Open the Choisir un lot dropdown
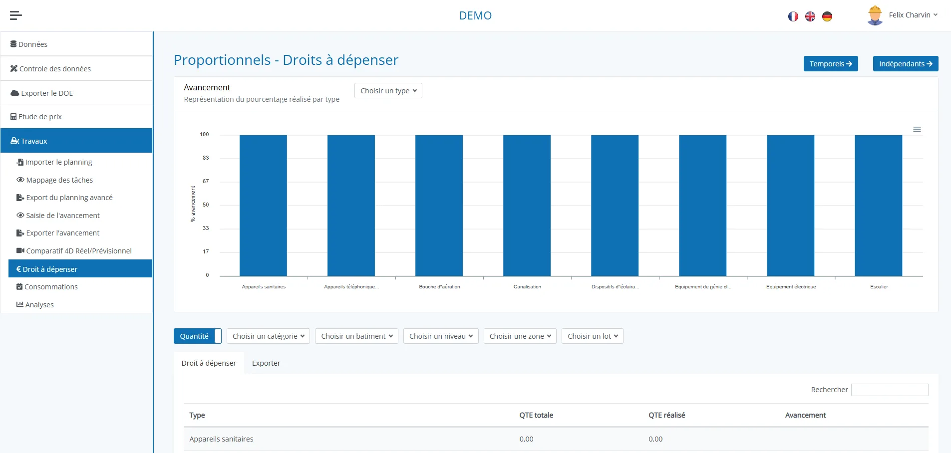The width and height of the screenshot is (951, 453). [592, 336]
